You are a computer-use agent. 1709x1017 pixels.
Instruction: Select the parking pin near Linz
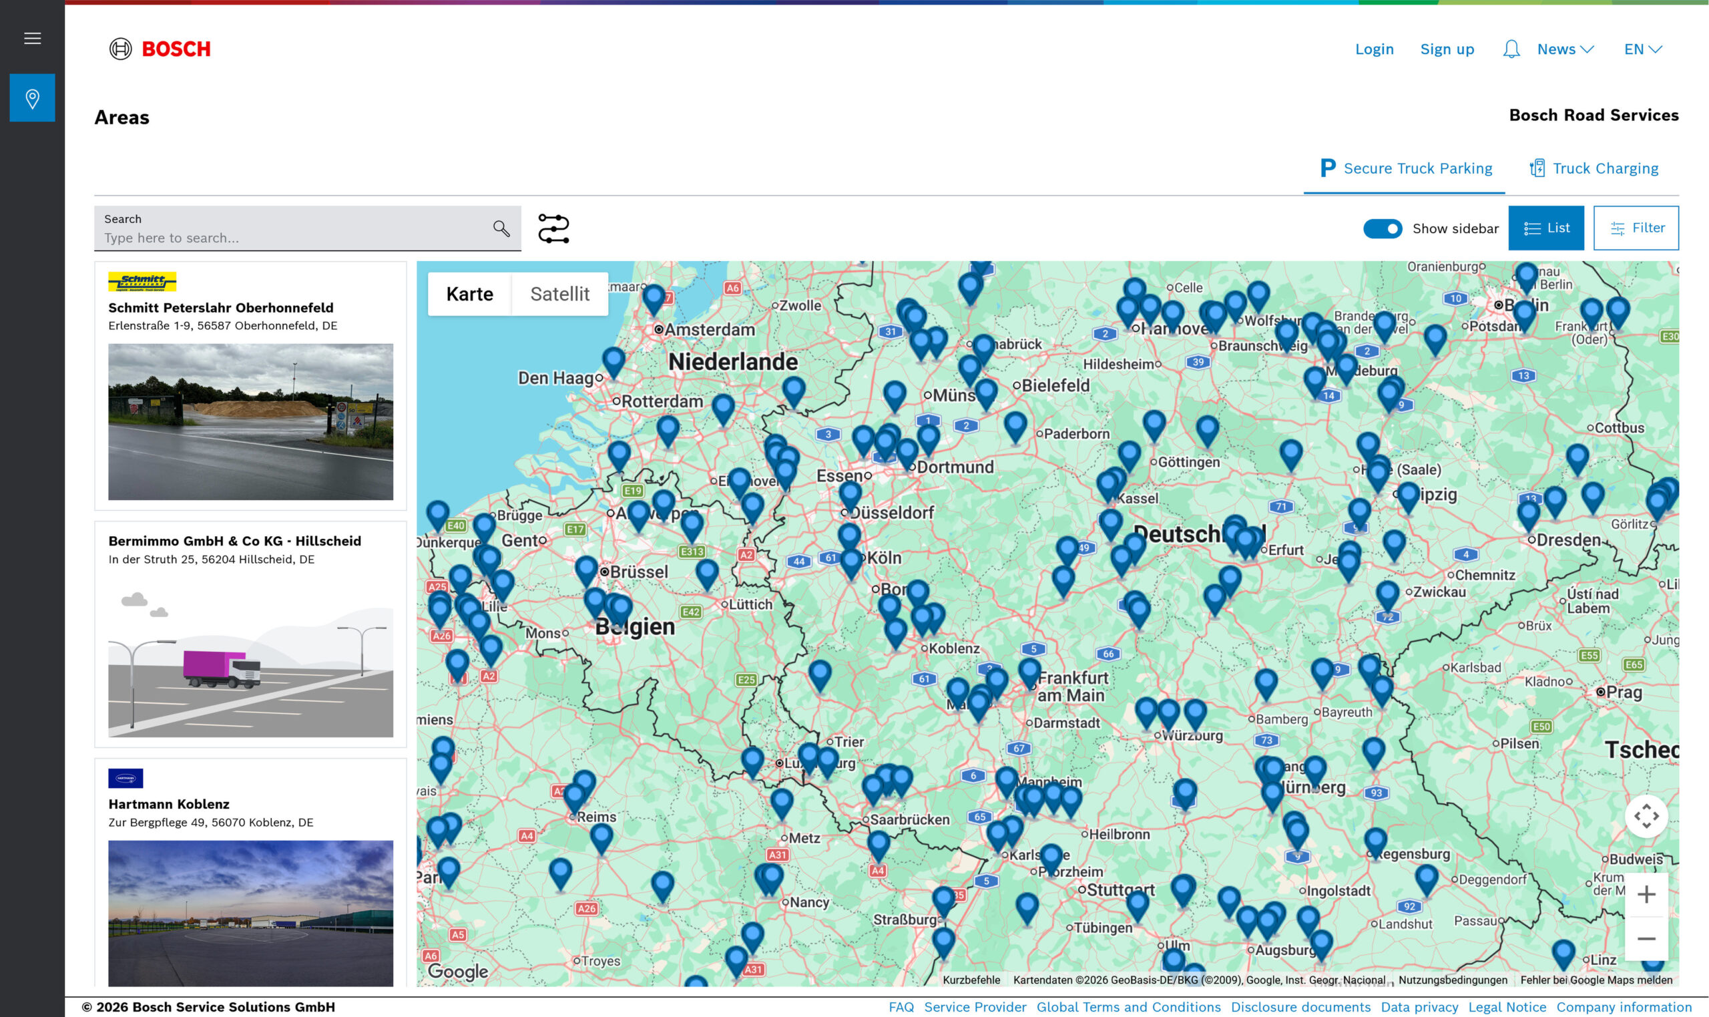point(1563,956)
